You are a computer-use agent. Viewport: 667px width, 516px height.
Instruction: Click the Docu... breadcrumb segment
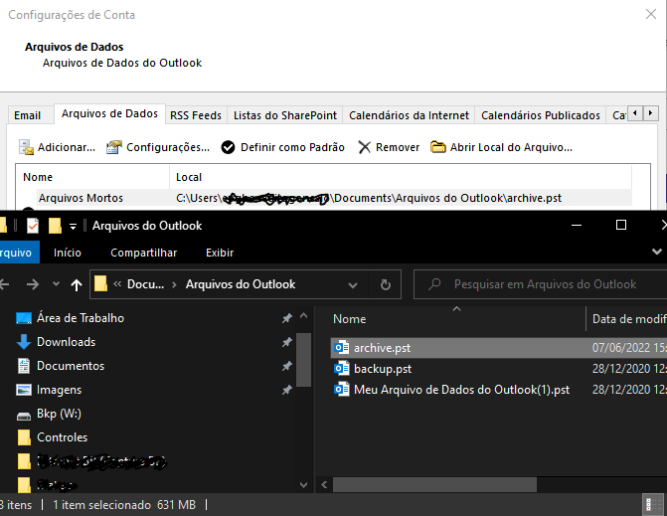pos(145,284)
